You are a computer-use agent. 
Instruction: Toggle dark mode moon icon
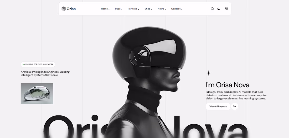click(219, 9)
